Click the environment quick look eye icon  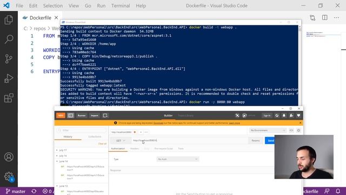coord(291,131)
